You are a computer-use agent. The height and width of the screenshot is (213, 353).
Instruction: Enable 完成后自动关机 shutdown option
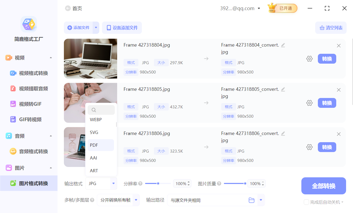click(306, 202)
